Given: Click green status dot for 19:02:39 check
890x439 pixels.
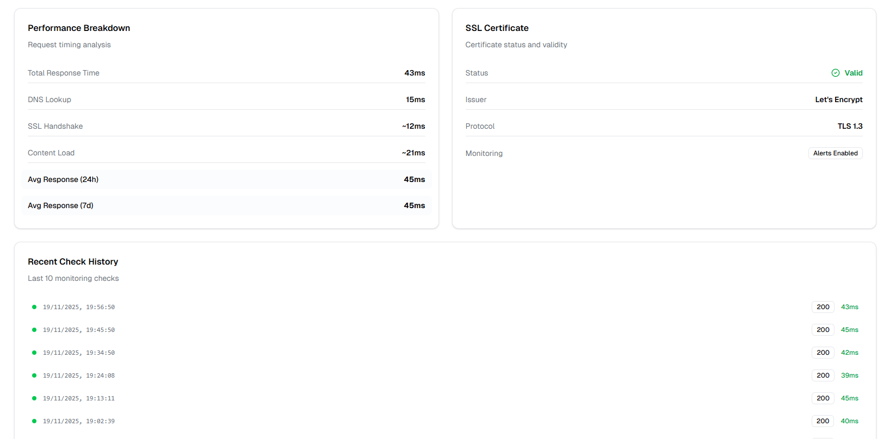Looking at the screenshot, I should (34, 421).
